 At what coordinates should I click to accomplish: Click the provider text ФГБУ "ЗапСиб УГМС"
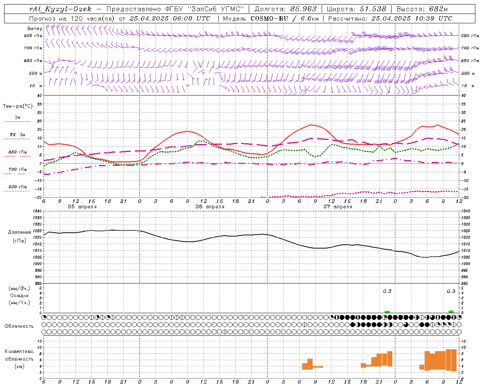pos(204,9)
